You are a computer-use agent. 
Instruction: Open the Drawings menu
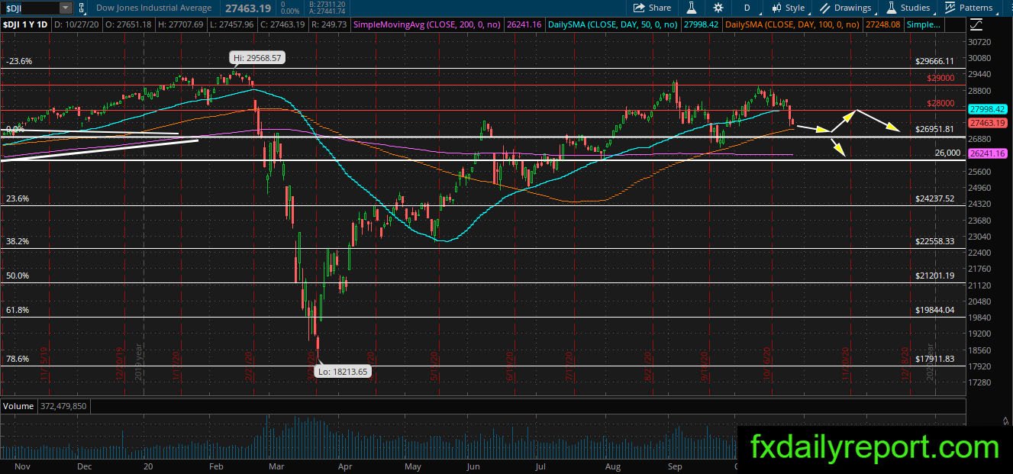click(x=846, y=8)
